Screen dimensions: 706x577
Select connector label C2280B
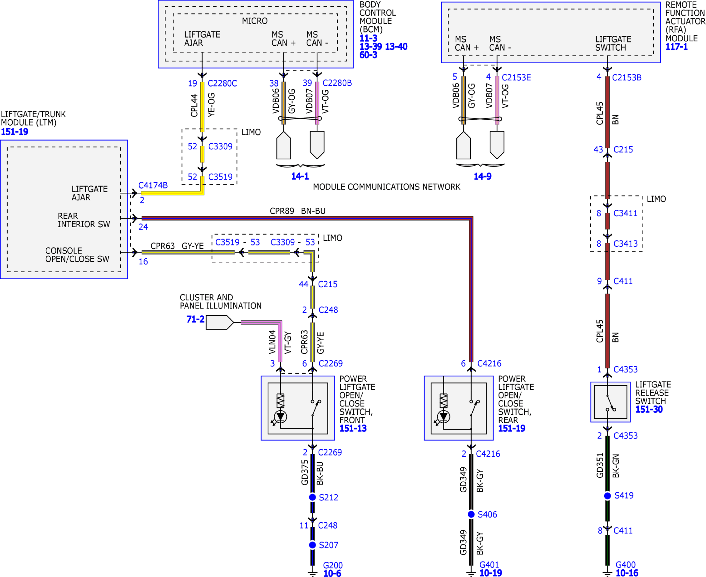point(337,83)
